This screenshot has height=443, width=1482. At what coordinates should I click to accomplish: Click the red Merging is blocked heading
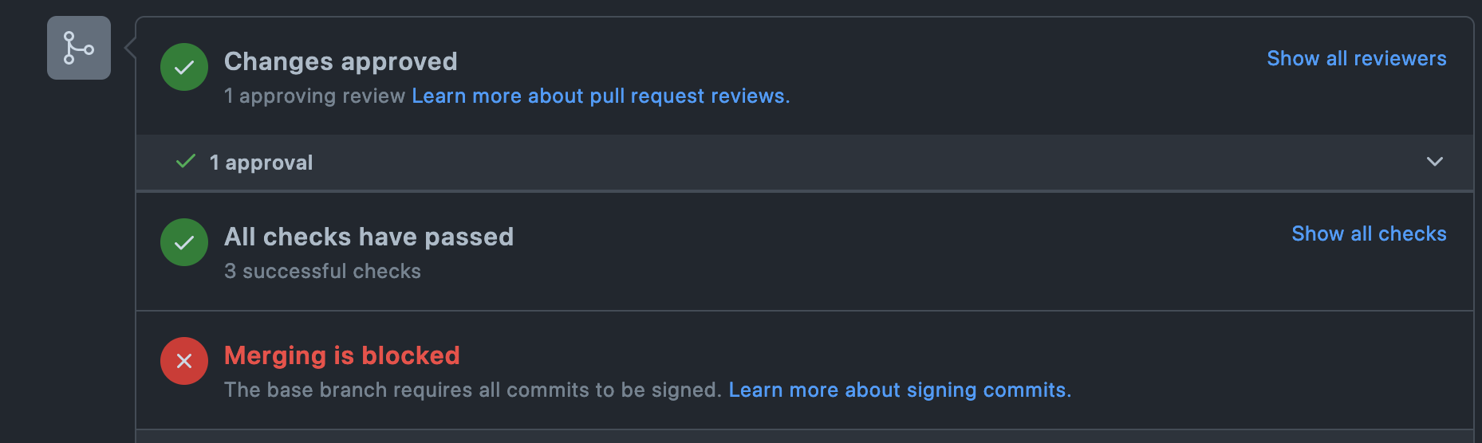coord(342,355)
